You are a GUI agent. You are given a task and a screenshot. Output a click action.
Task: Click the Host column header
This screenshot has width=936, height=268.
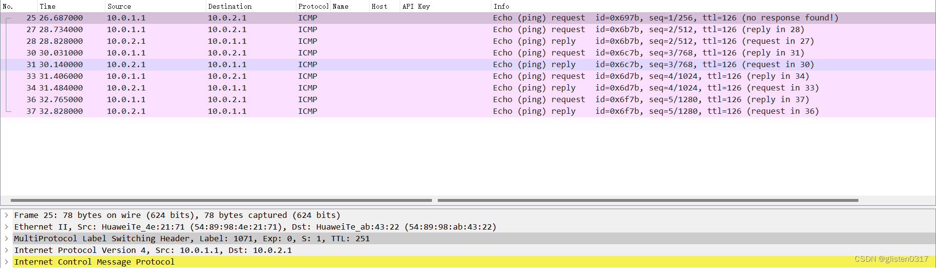tap(385, 6)
